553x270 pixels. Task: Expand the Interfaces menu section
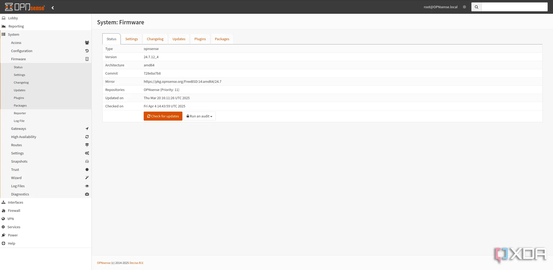(x=46, y=202)
